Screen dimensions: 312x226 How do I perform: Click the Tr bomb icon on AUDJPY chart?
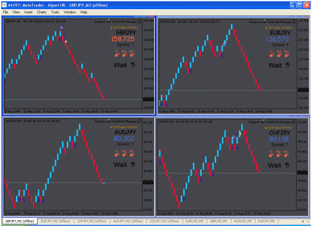pos(117,154)
